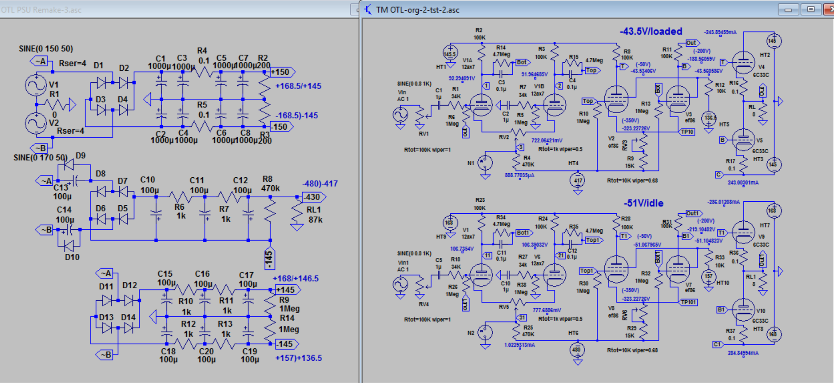Click the +168.5/+145 annotation text
Image resolution: width=834 pixels, height=383 pixels.
(x=298, y=86)
